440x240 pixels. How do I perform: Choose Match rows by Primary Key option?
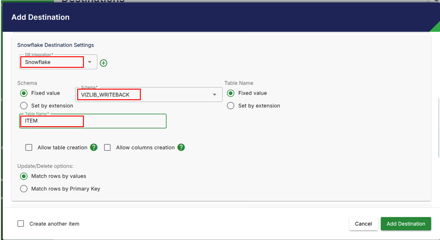pyautogui.click(x=24, y=189)
